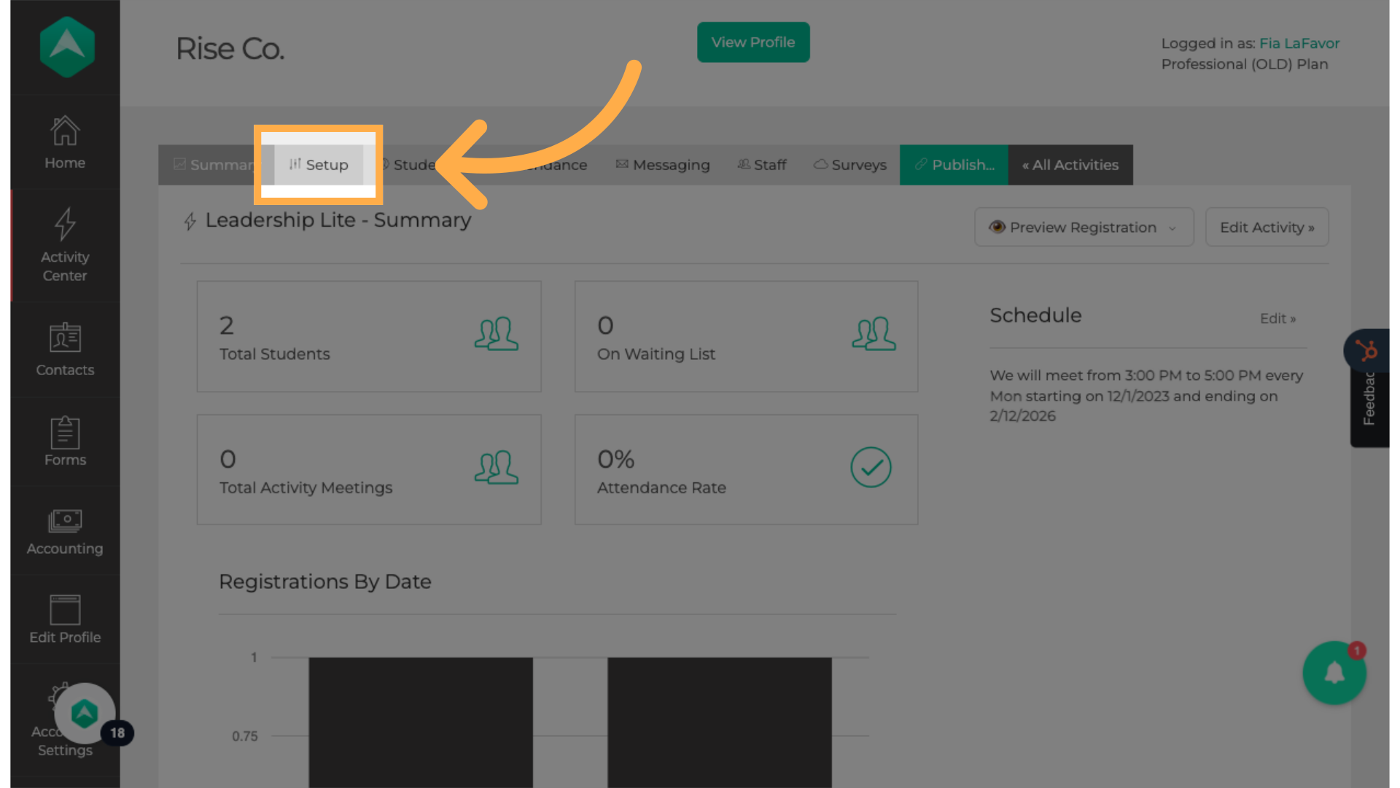Open the green bell notifications button

pos(1334,673)
